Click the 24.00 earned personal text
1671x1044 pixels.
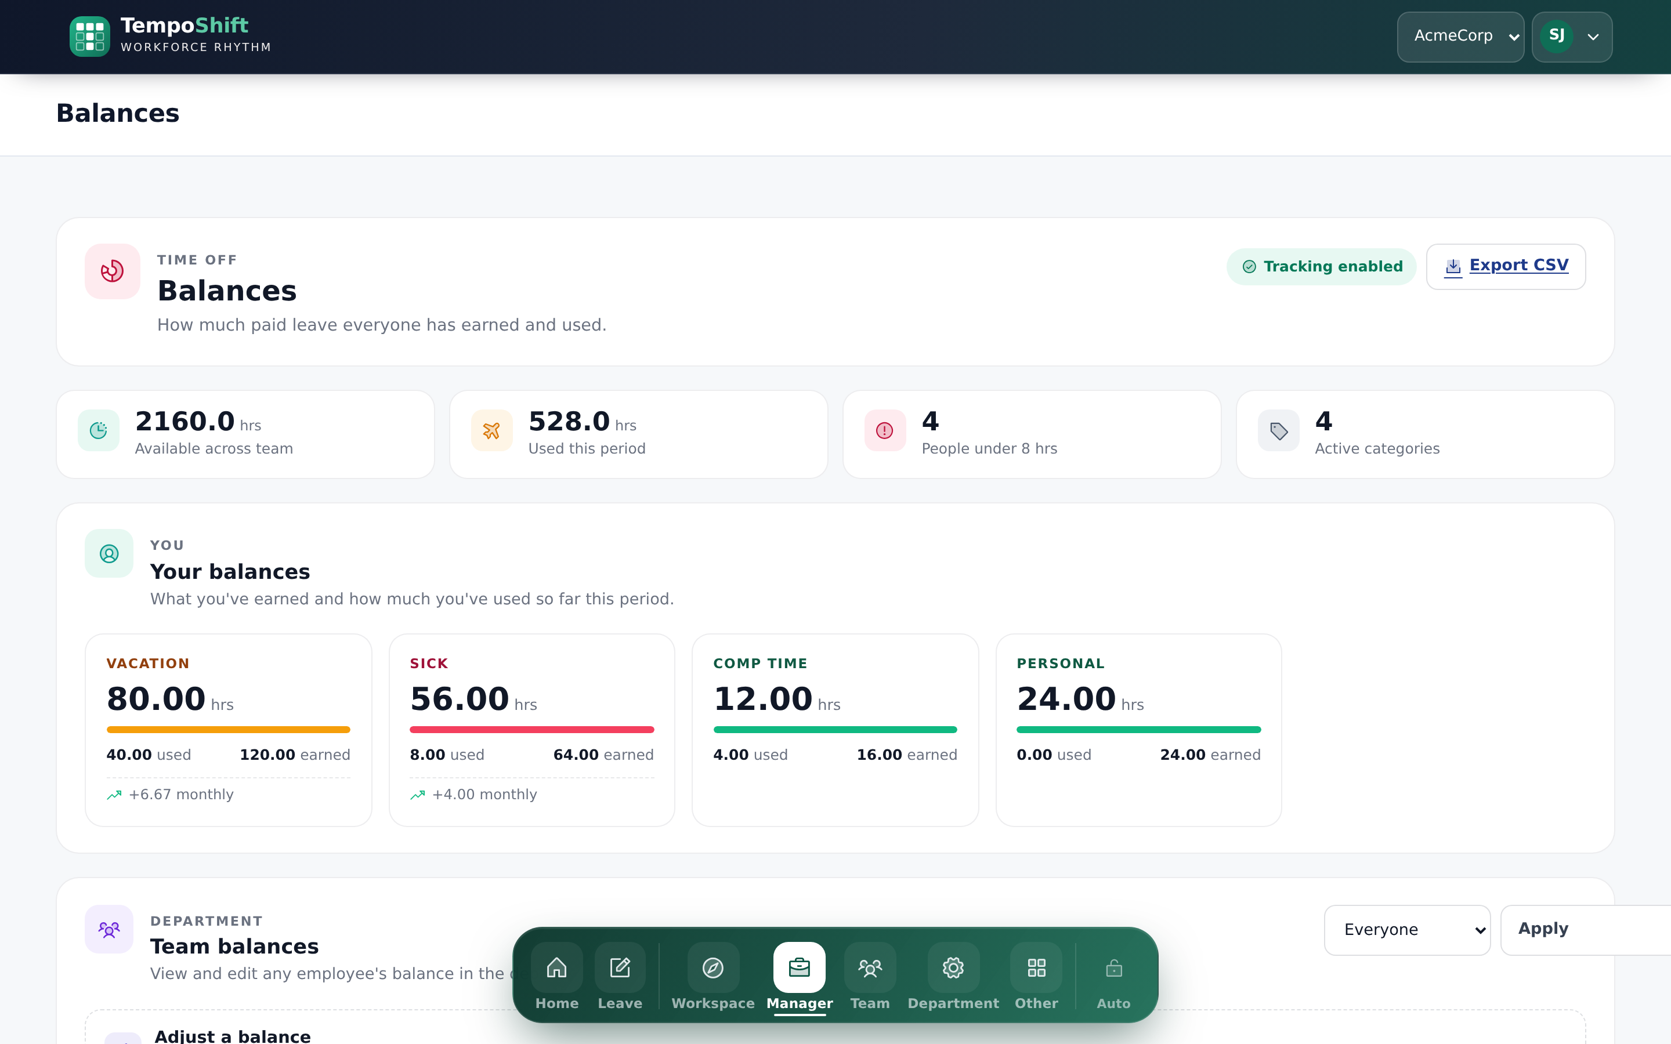pos(1210,755)
